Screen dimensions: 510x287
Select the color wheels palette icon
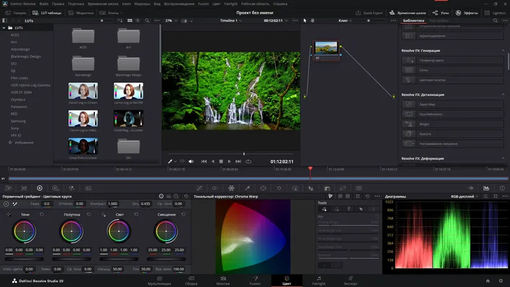40,188
